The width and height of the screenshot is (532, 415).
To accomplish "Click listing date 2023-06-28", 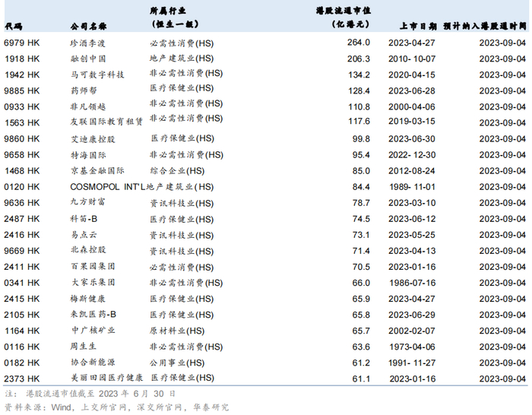I will [412, 90].
